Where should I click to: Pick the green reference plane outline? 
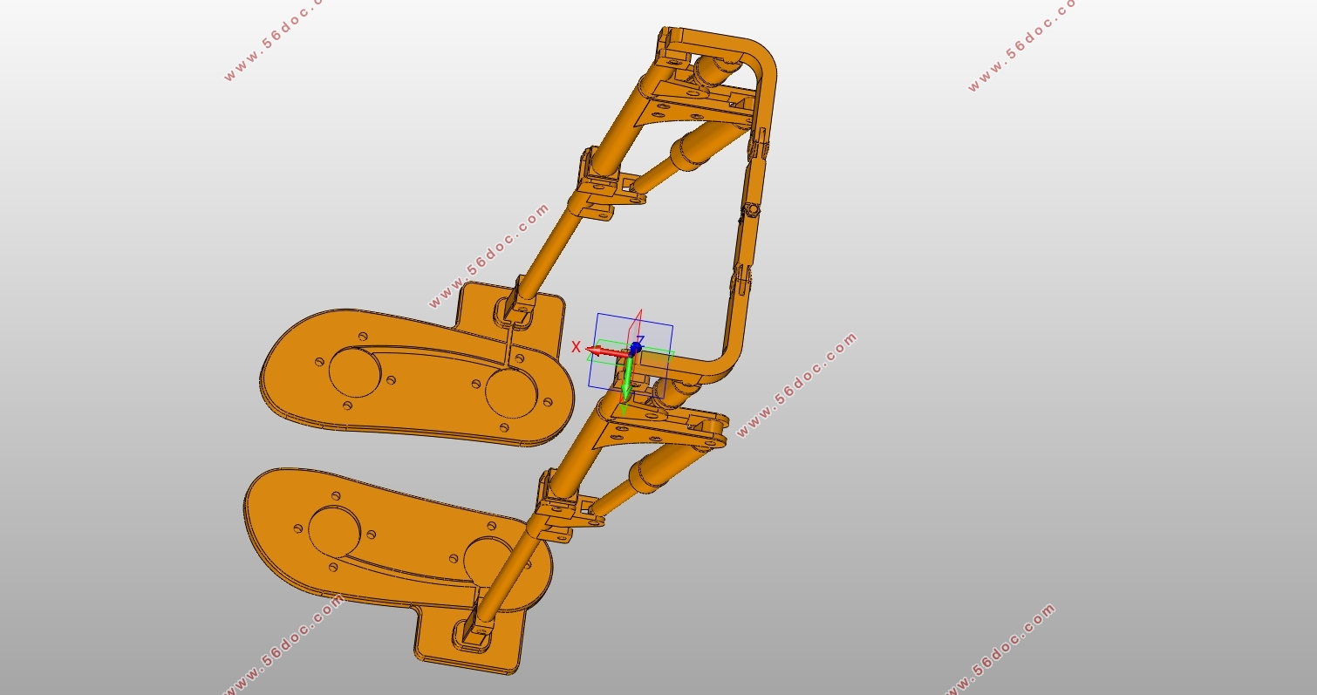[663, 354]
